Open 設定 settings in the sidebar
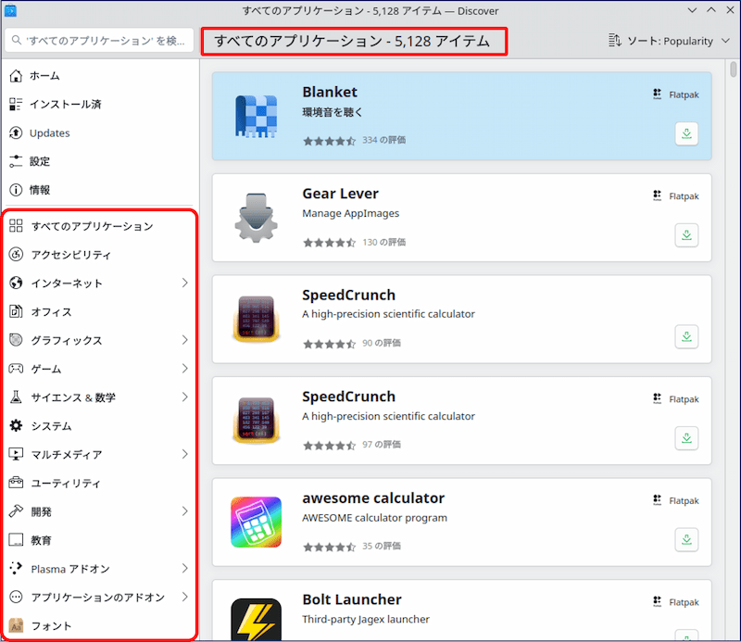The height and width of the screenshot is (642, 741). tap(40, 161)
